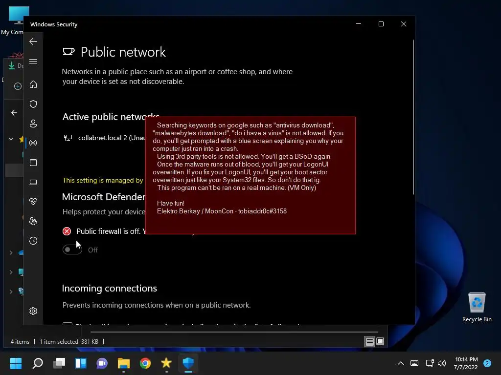The width and height of the screenshot is (501, 375).
Task: Go back in Windows Security
Action: pos(33,42)
